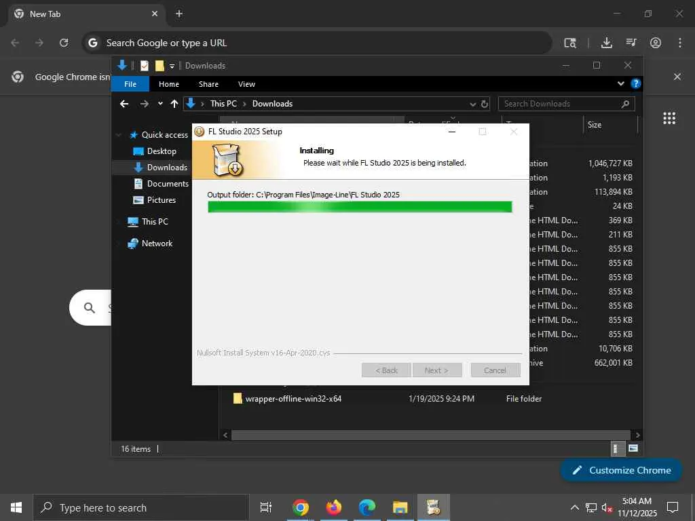This screenshot has width=695, height=521.
Task: Open a new Chrome tab
Action: [179, 14]
